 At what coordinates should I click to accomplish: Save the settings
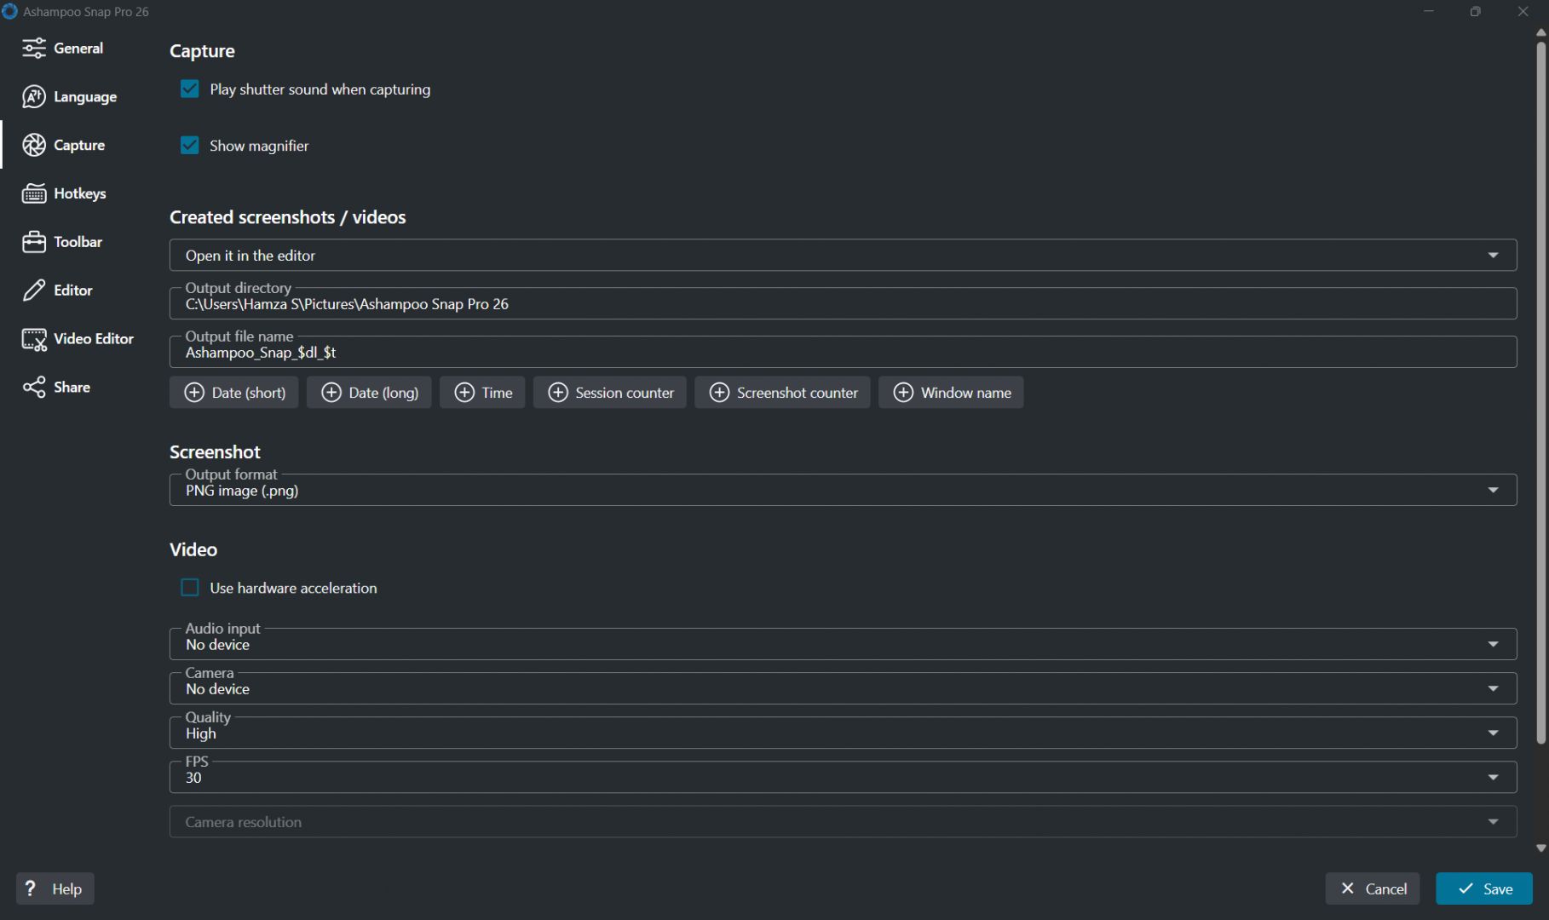point(1484,889)
